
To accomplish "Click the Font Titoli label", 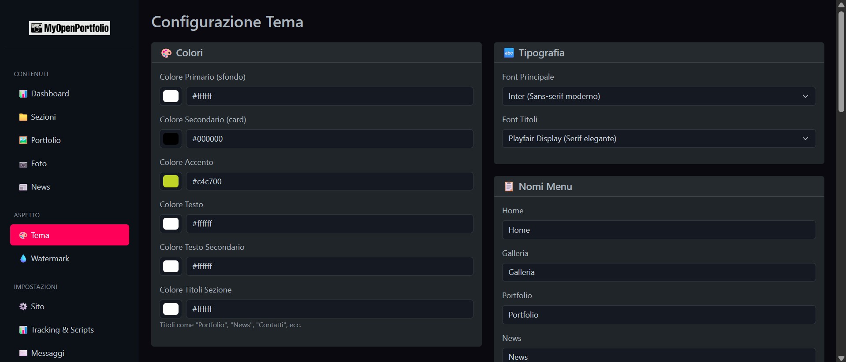I will tap(520, 120).
